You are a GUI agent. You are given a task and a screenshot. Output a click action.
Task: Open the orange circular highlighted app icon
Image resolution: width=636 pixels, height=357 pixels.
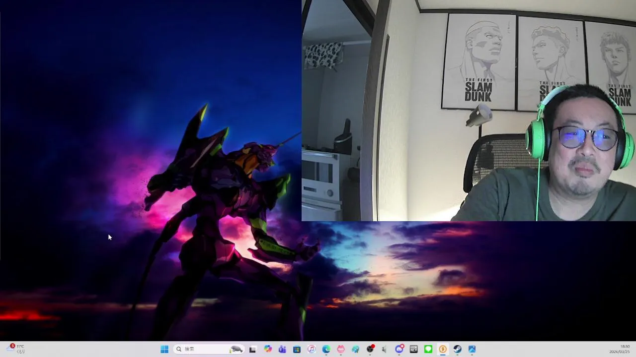coord(443,349)
